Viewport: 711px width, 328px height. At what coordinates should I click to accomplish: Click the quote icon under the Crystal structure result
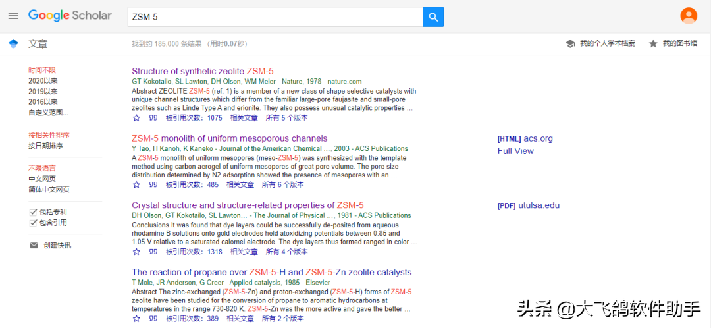[x=153, y=252]
